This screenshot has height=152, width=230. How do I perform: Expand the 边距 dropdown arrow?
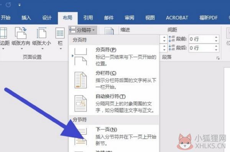[x=3, y=49]
